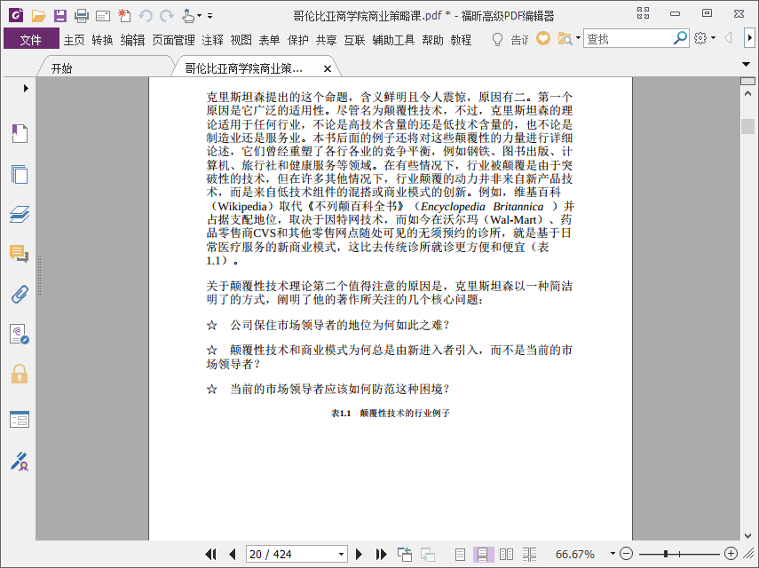Go to the previous search result arrow
The width and height of the screenshot is (759, 568).
click(x=728, y=38)
